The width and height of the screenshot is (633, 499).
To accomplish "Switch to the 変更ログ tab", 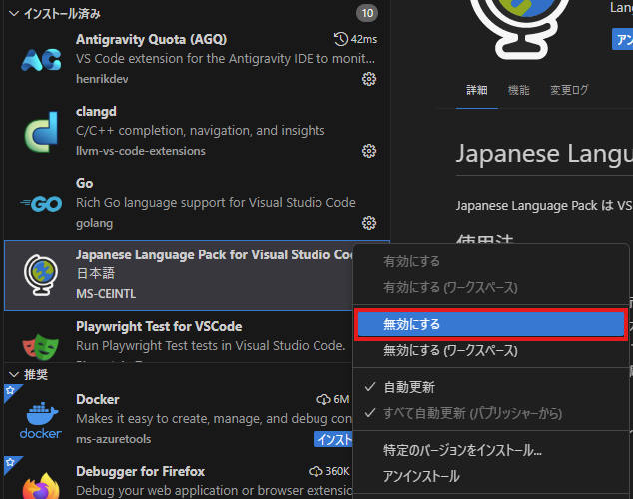I will click(569, 90).
